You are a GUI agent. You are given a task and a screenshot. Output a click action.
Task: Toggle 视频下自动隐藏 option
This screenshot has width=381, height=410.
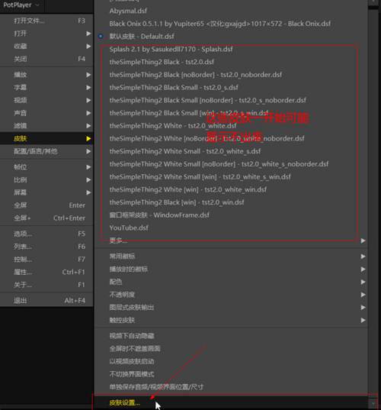[231, 336]
